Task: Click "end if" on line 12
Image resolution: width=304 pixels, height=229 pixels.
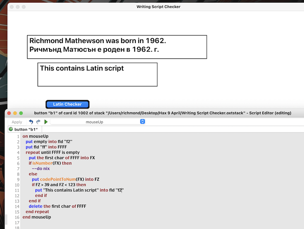Action: [41, 196]
